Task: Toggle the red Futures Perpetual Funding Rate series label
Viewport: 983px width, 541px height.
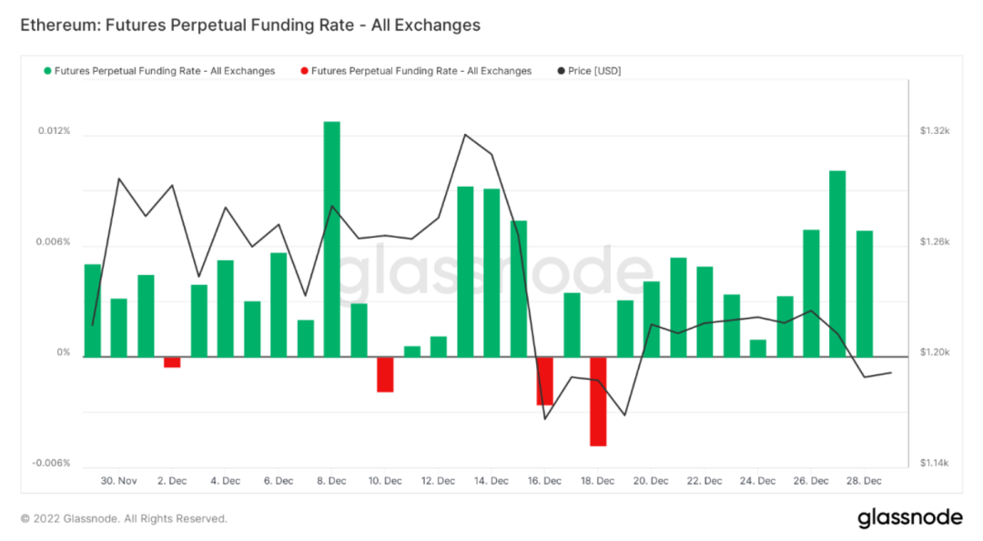Action: point(421,71)
